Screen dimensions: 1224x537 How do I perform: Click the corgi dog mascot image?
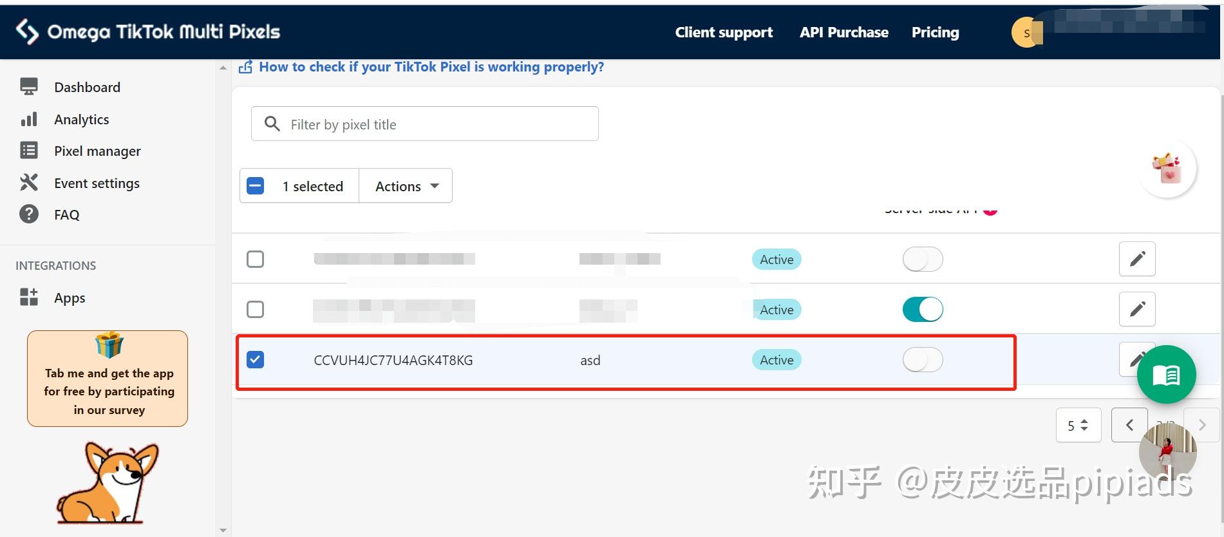(x=108, y=483)
